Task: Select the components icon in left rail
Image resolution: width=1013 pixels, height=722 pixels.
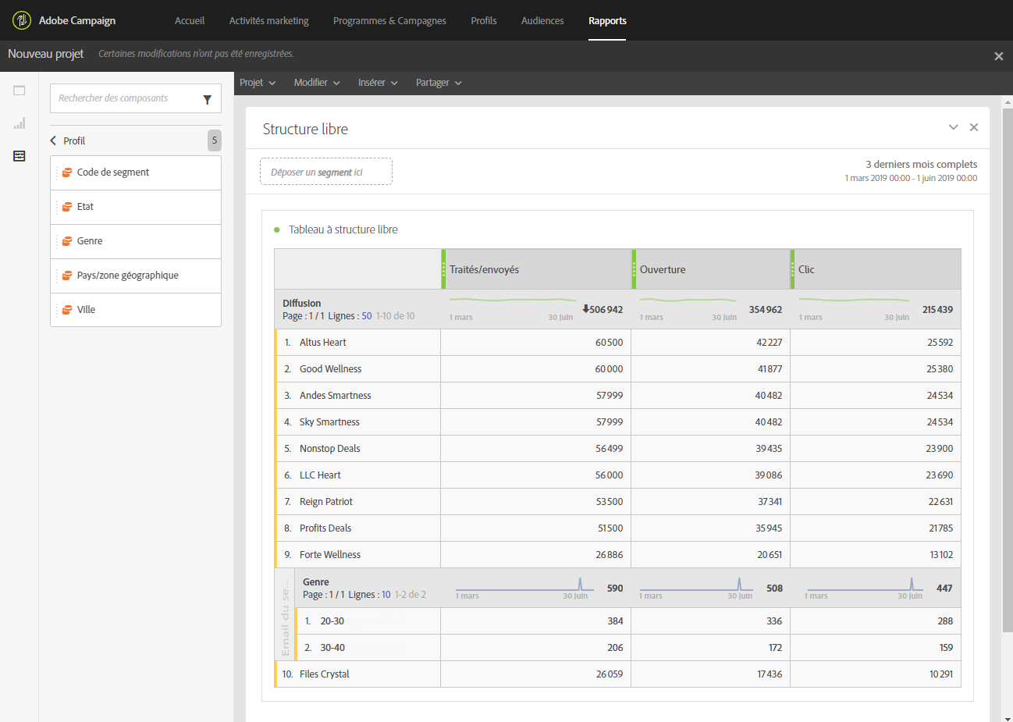Action: click(x=20, y=156)
